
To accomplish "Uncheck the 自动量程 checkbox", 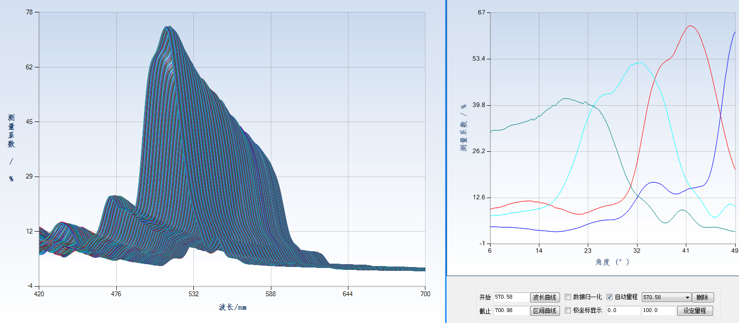I will [x=610, y=297].
